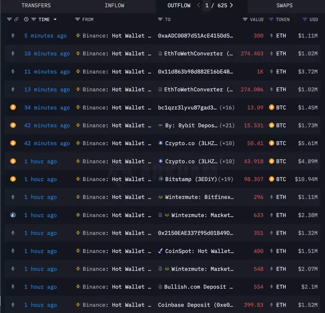Click the TO column filter icon
Image resolution: width=325 pixels, height=313 pixels.
pyautogui.click(x=160, y=19)
